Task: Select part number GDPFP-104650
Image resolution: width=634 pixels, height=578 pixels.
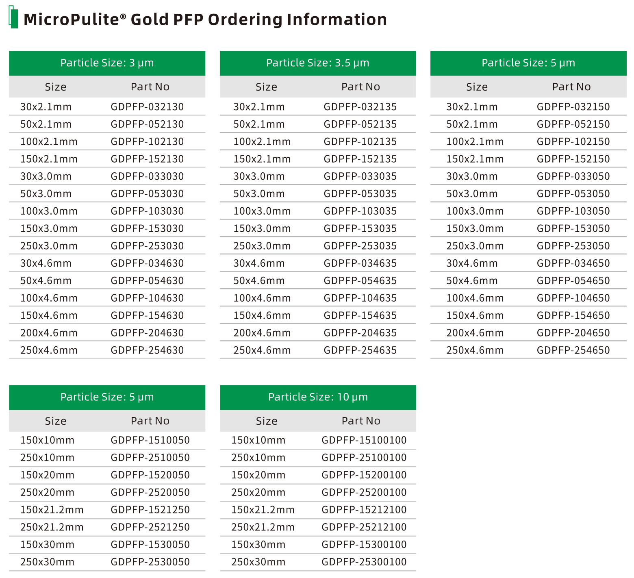Action: coord(573,298)
